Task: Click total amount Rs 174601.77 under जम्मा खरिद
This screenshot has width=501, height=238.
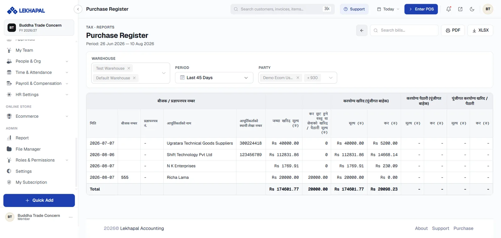Action: point(284,189)
